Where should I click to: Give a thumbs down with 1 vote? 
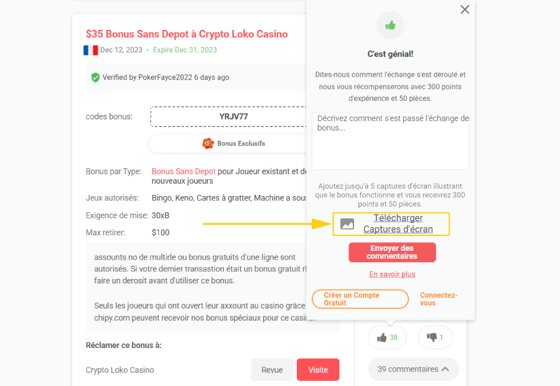point(435,337)
